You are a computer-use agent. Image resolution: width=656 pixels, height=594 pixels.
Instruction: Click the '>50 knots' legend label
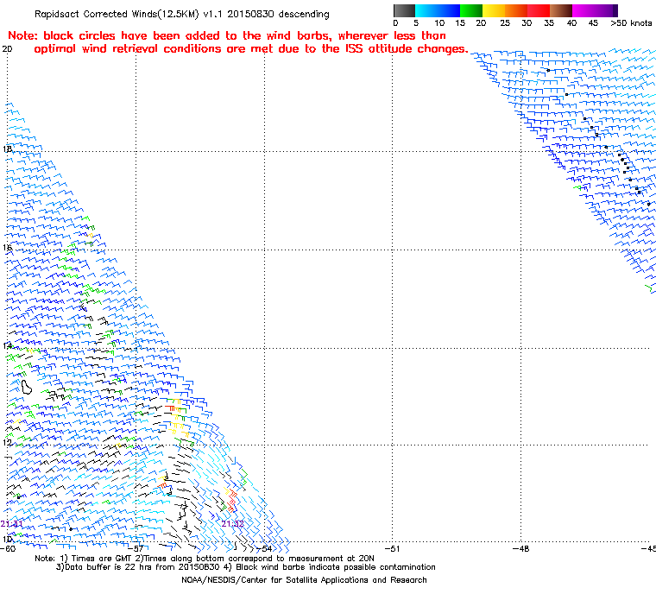(631, 23)
